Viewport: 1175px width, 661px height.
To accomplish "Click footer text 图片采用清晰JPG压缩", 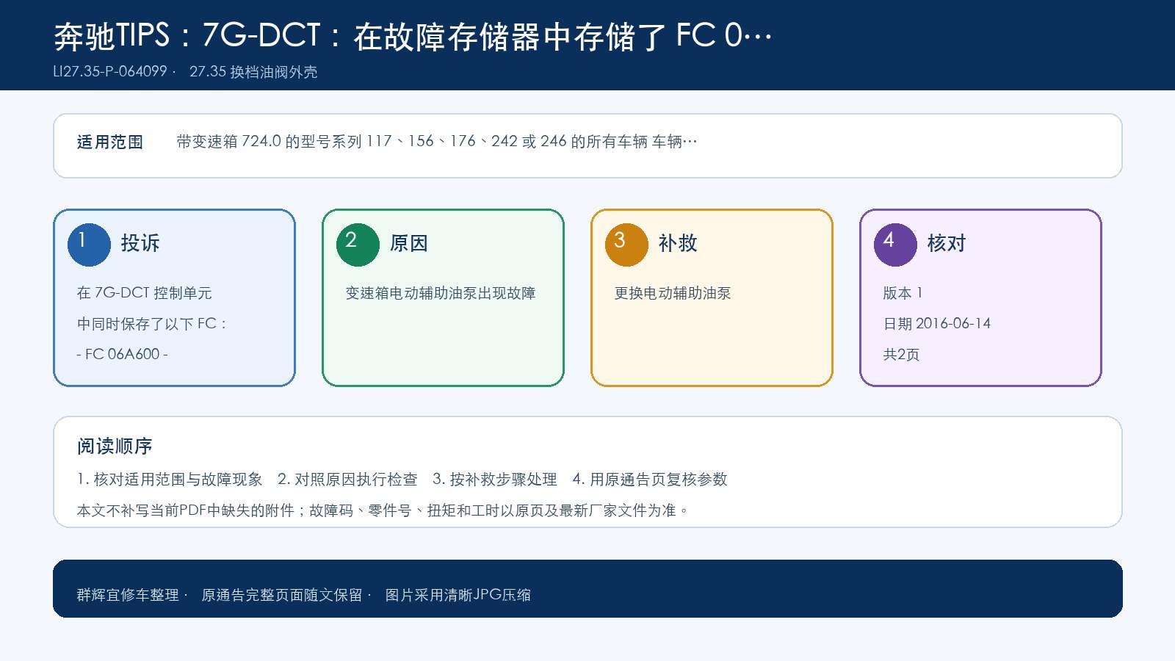I will (458, 595).
